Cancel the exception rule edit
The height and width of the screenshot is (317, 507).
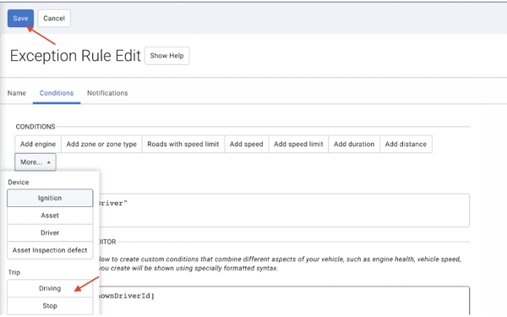click(54, 19)
